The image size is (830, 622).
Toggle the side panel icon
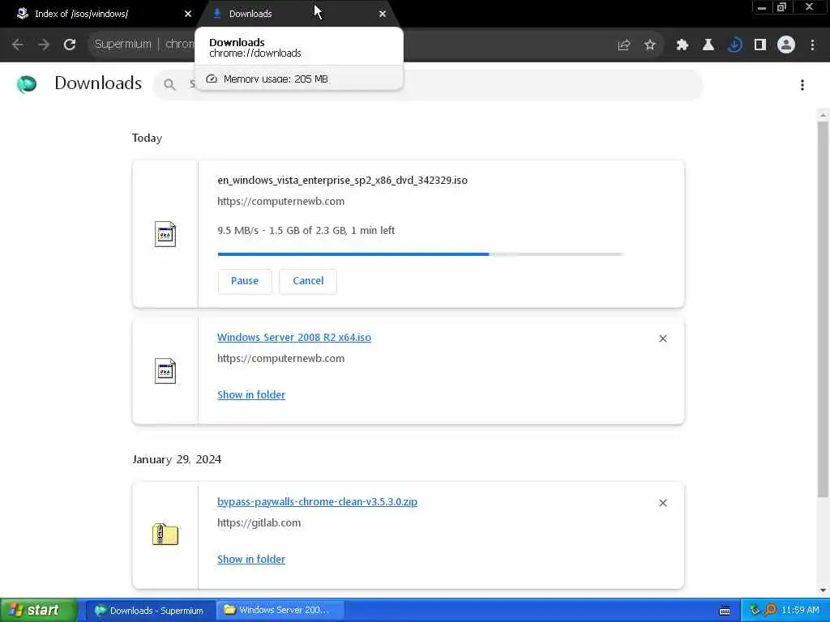point(760,45)
